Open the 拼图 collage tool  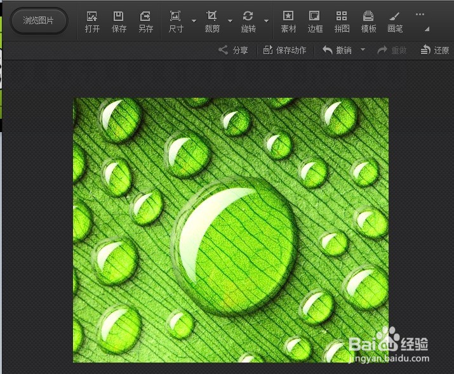coord(342,22)
